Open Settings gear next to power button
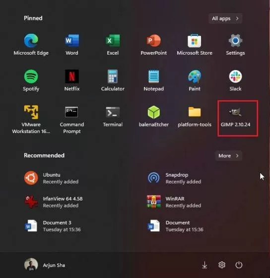 (222, 265)
